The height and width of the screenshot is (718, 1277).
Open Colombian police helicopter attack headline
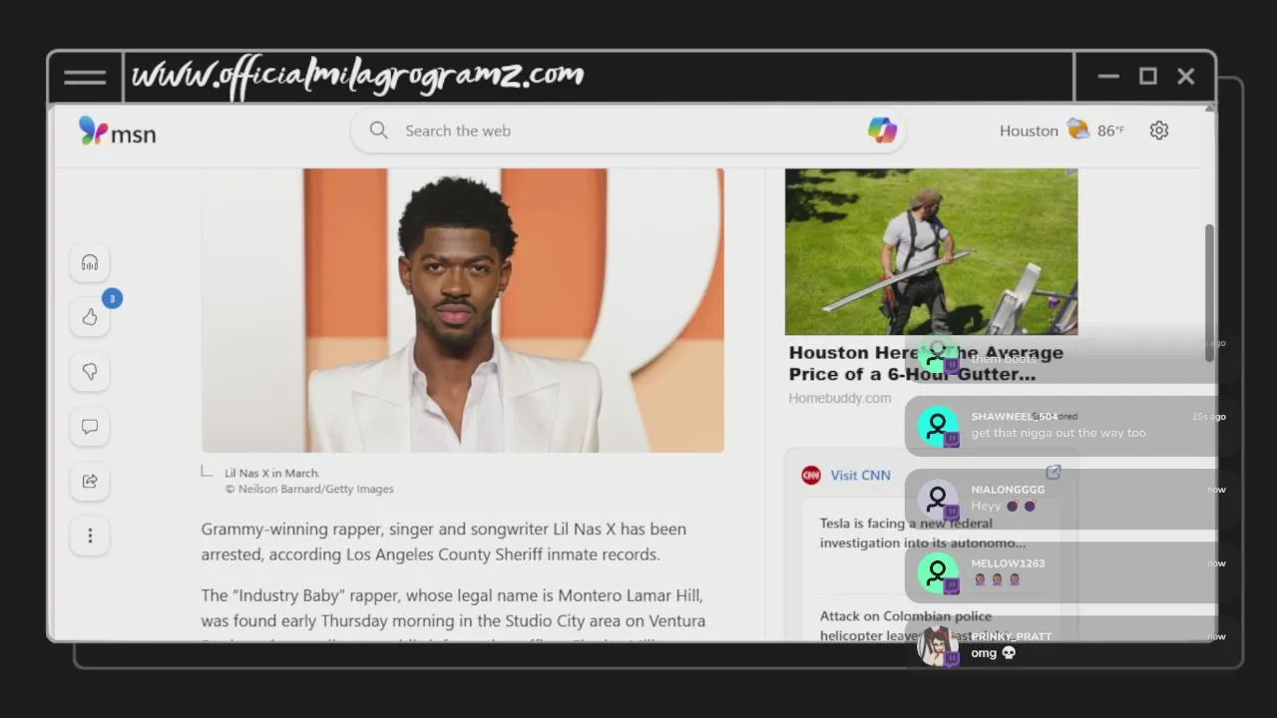point(920,626)
